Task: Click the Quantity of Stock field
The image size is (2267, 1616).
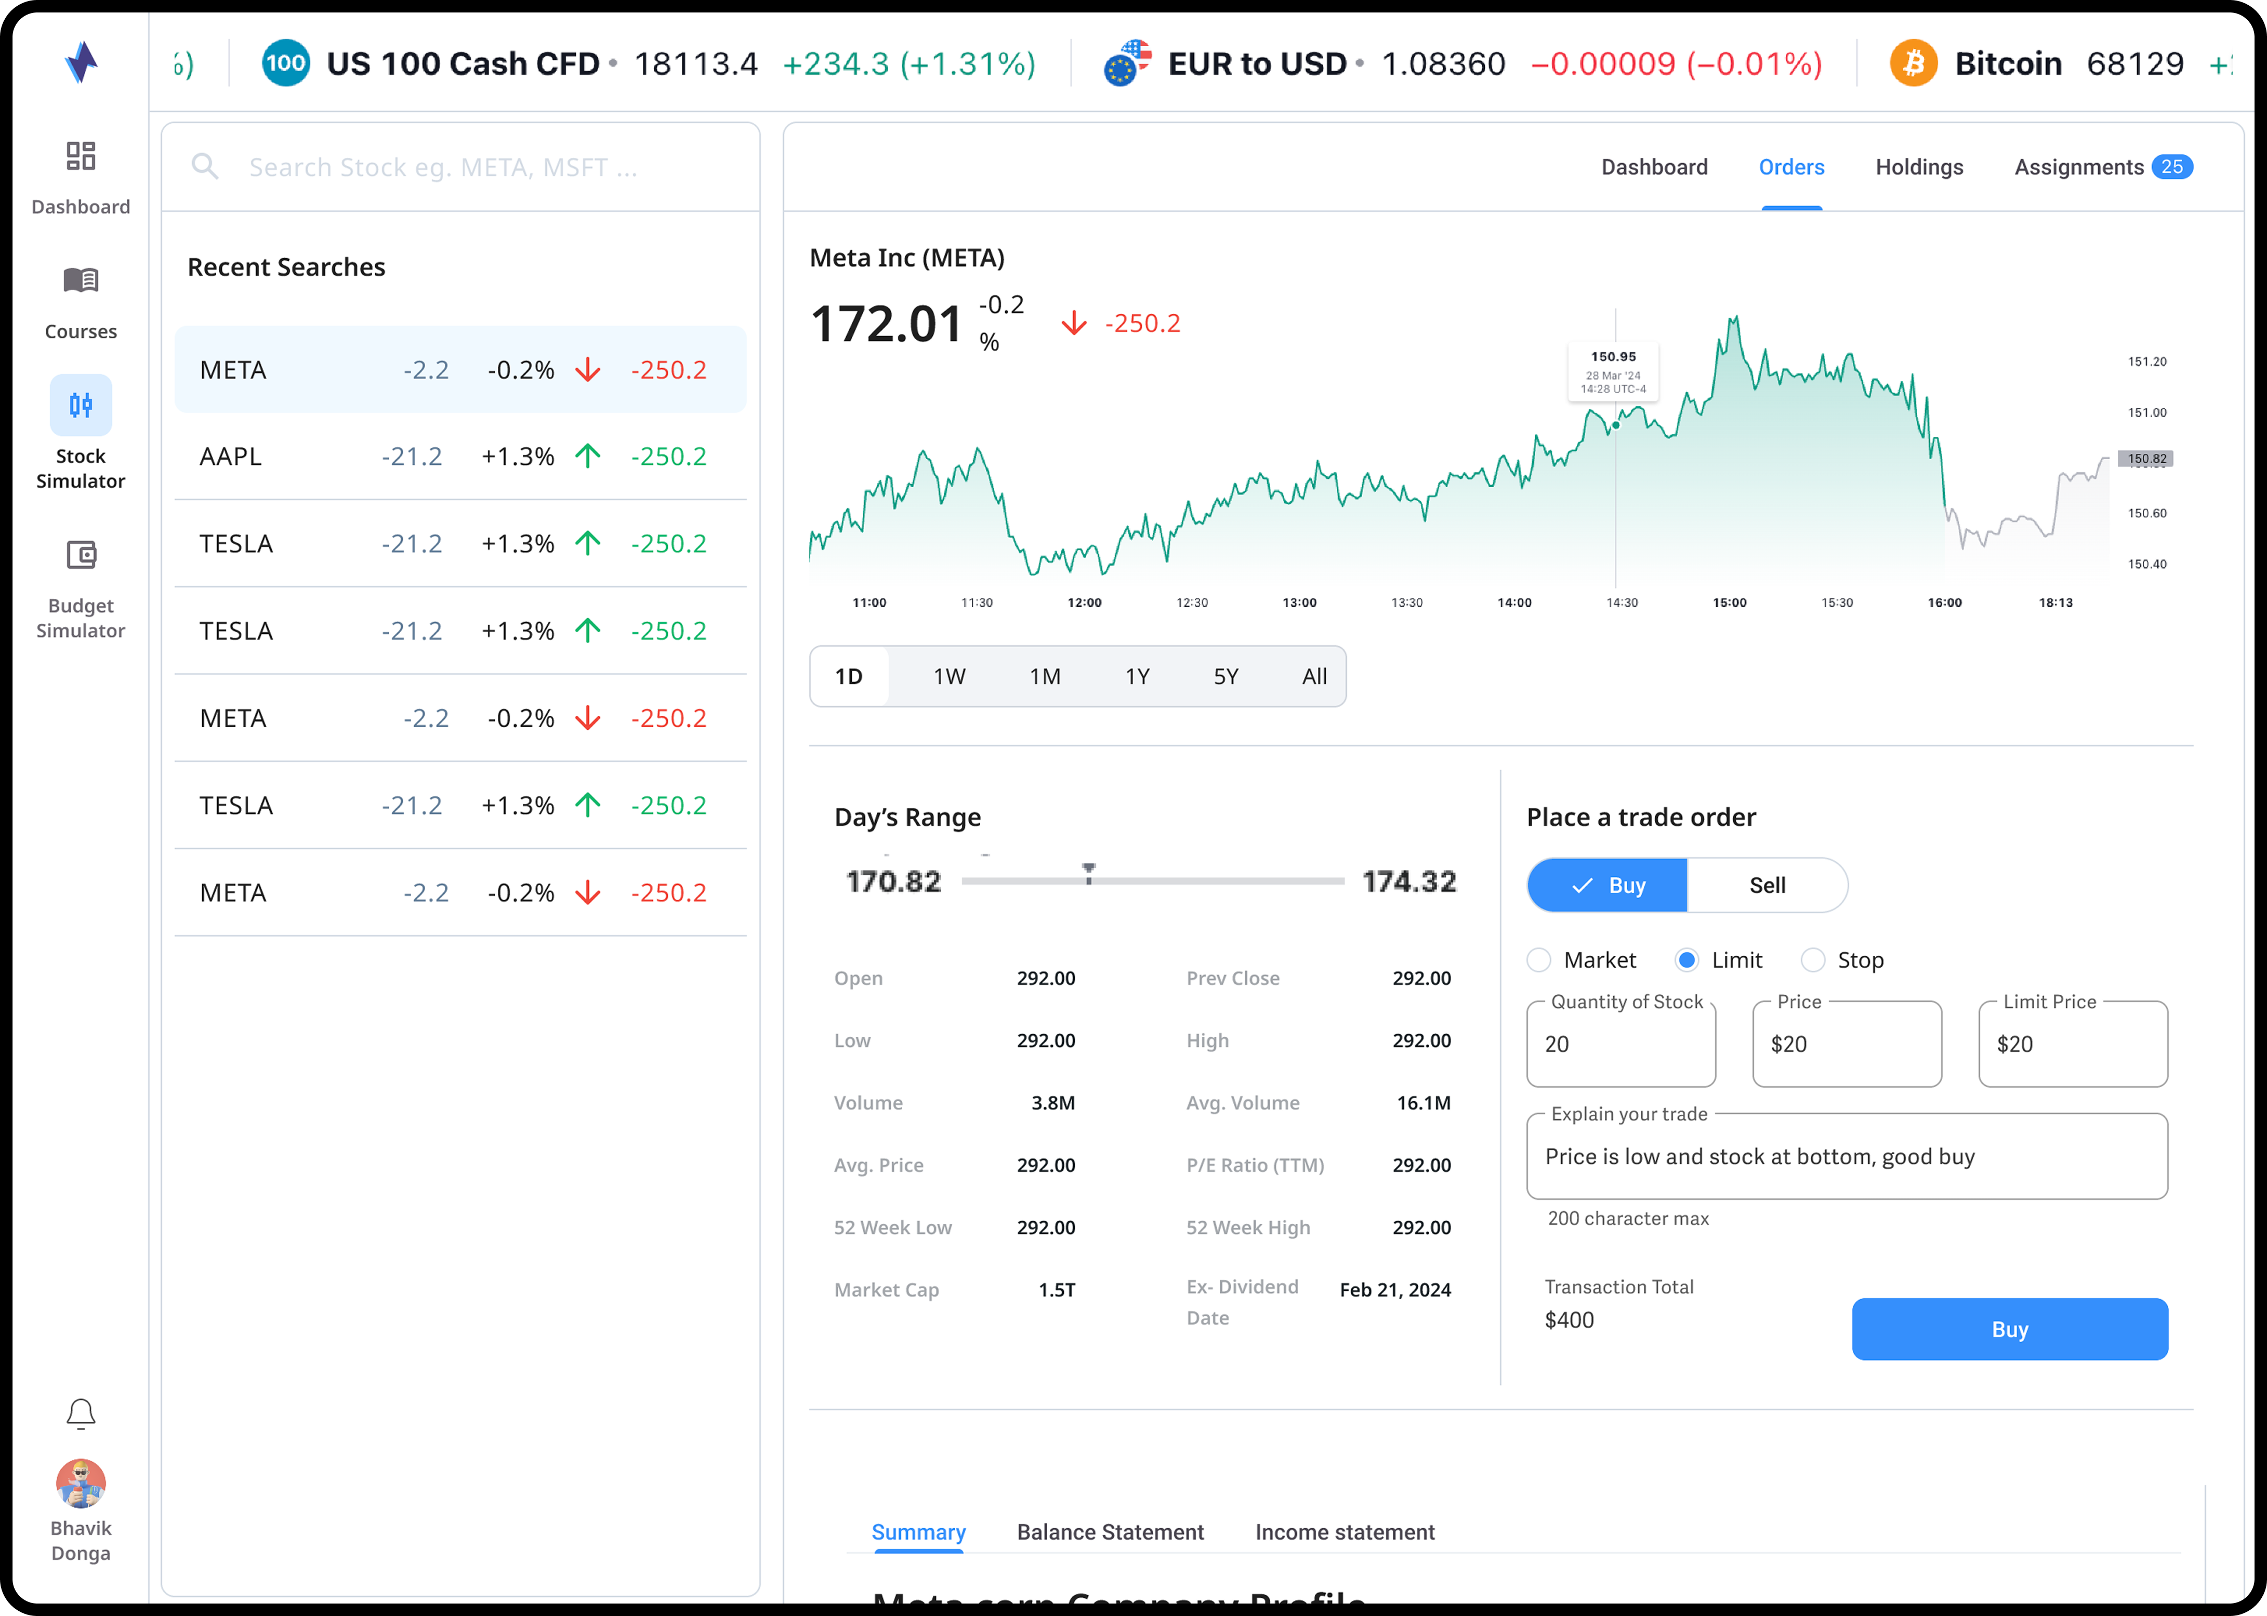Action: pos(1621,1045)
